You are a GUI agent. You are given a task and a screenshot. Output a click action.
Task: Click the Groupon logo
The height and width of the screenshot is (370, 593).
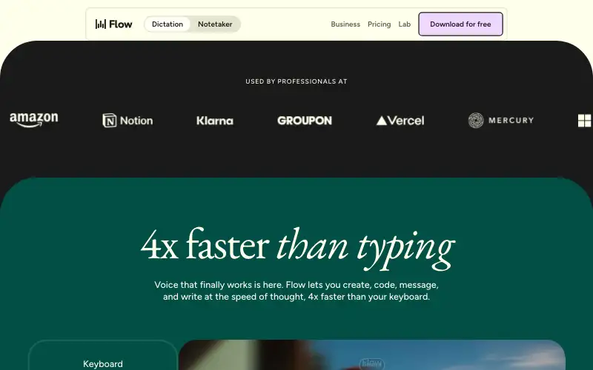tap(305, 121)
